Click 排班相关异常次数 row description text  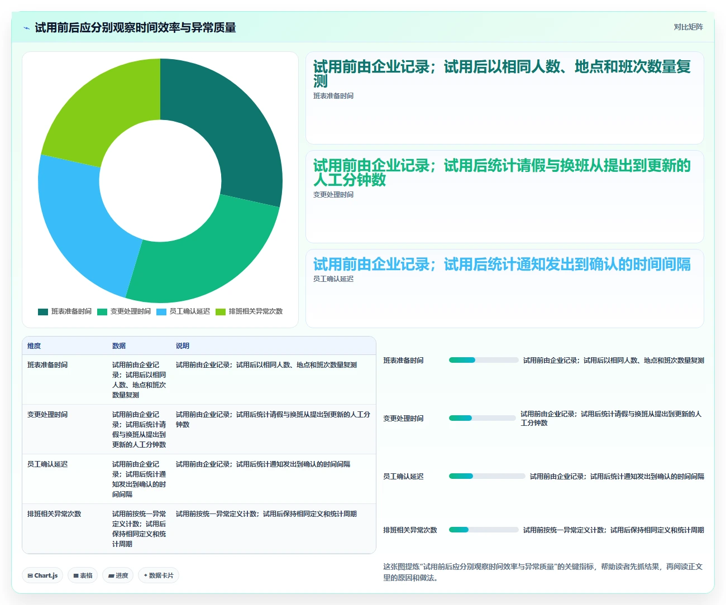266,514
